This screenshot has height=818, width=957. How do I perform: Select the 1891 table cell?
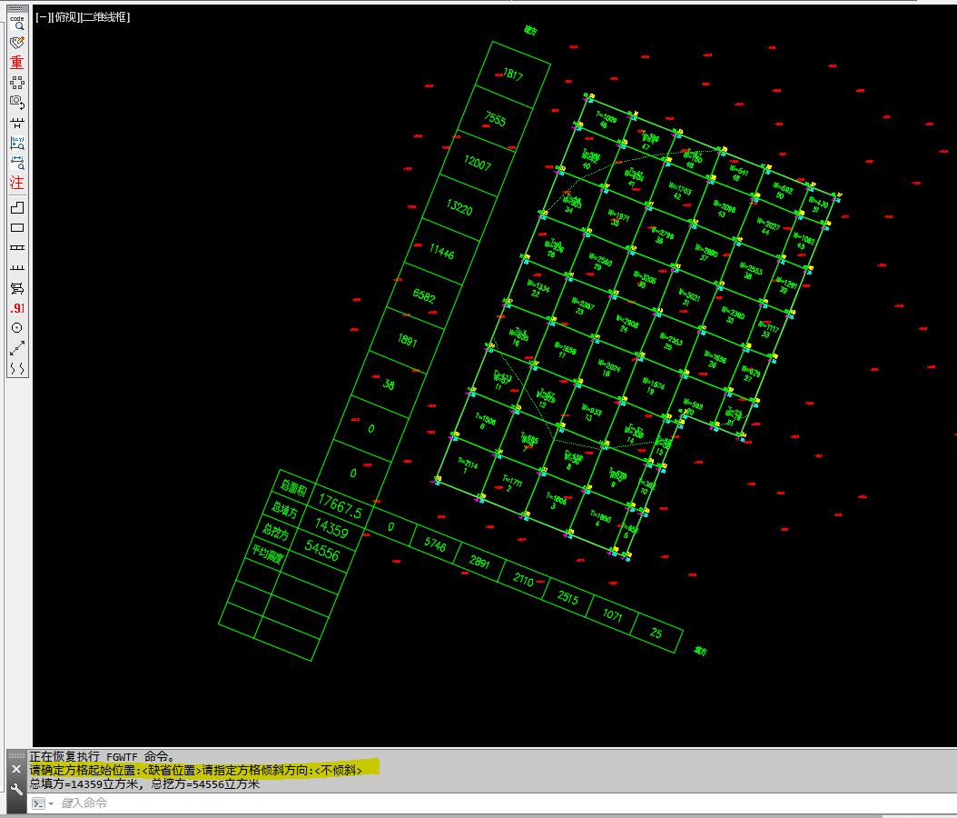click(407, 340)
